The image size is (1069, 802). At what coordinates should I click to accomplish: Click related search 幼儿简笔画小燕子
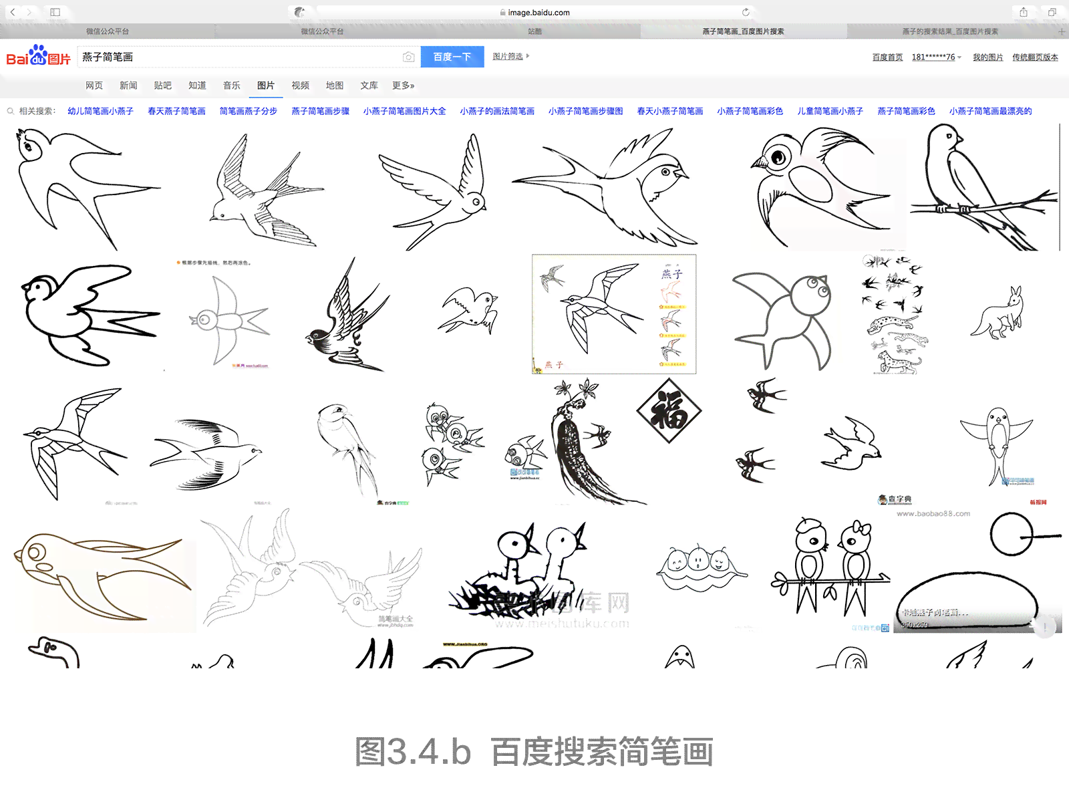[100, 111]
